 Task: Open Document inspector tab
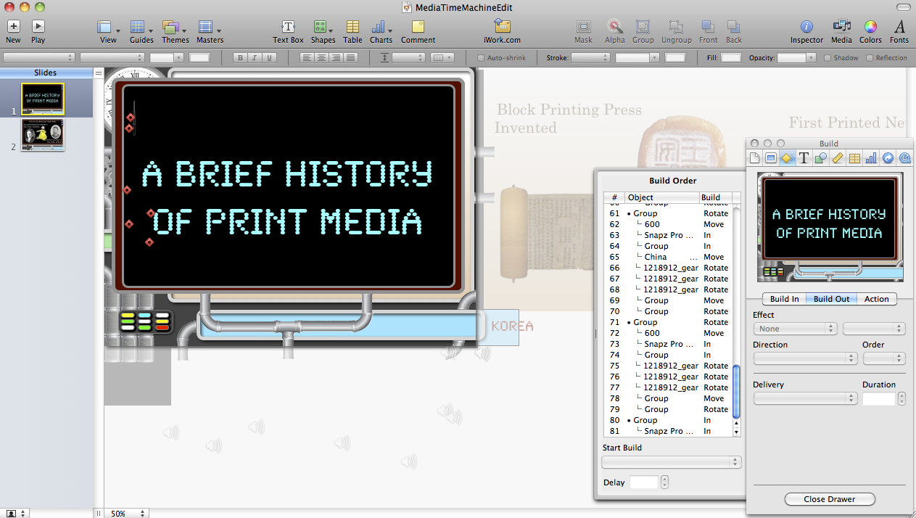[x=755, y=158]
